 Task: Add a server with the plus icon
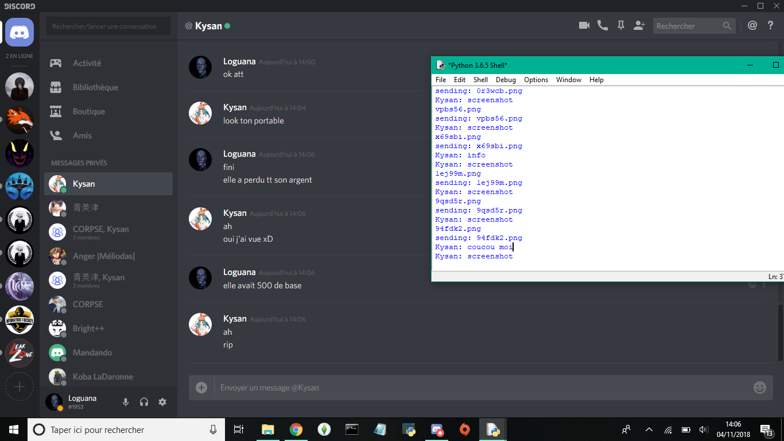point(20,387)
